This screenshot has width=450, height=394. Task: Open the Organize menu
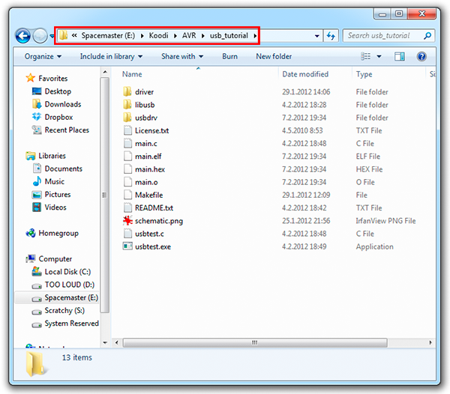click(x=43, y=56)
